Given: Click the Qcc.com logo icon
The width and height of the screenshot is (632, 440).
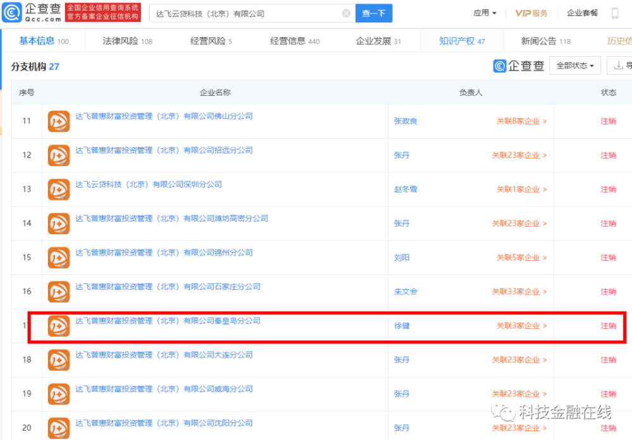Looking at the screenshot, I should coord(11,13).
